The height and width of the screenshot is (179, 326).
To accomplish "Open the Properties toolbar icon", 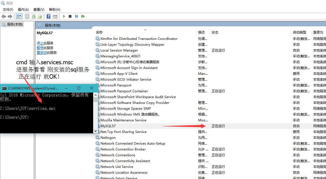I will pos(27,16).
